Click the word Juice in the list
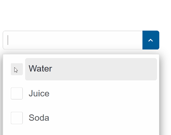The height and width of the screenshot is (135, 171). click(39, 94)
